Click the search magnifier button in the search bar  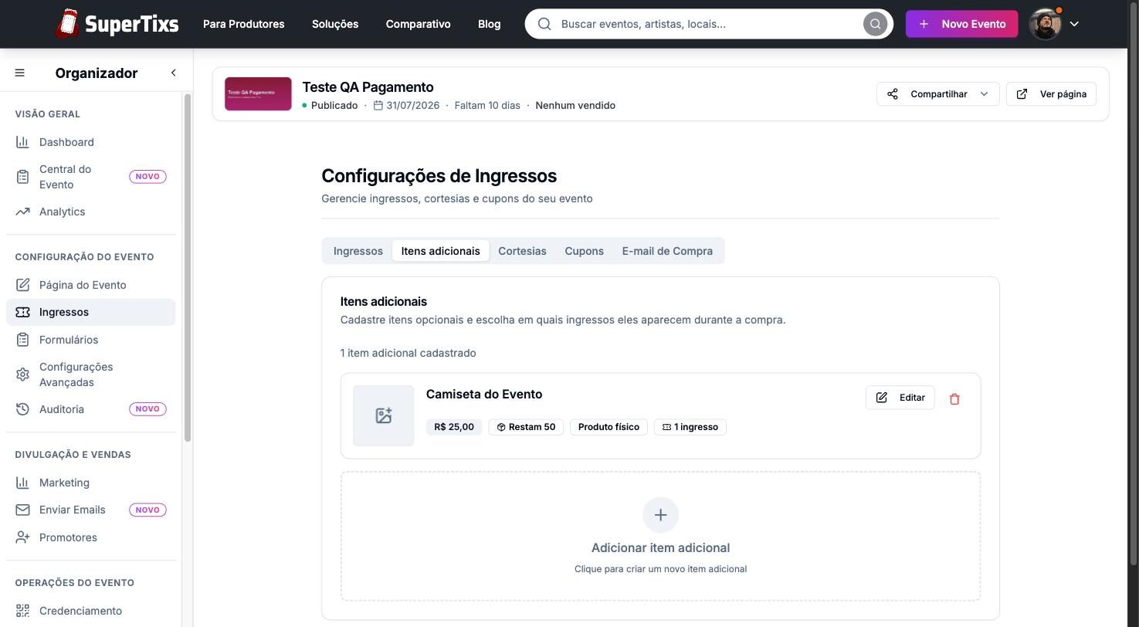point(875,24)
